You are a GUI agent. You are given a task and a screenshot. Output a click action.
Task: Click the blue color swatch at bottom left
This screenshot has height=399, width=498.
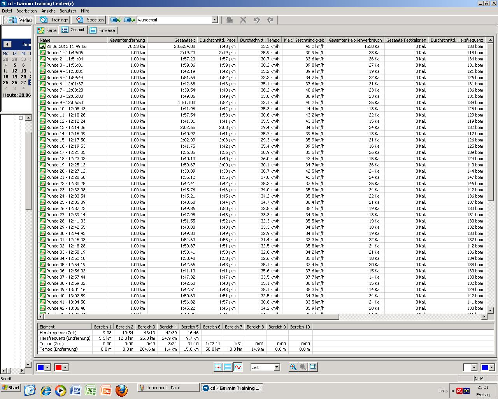click(40, 367)
